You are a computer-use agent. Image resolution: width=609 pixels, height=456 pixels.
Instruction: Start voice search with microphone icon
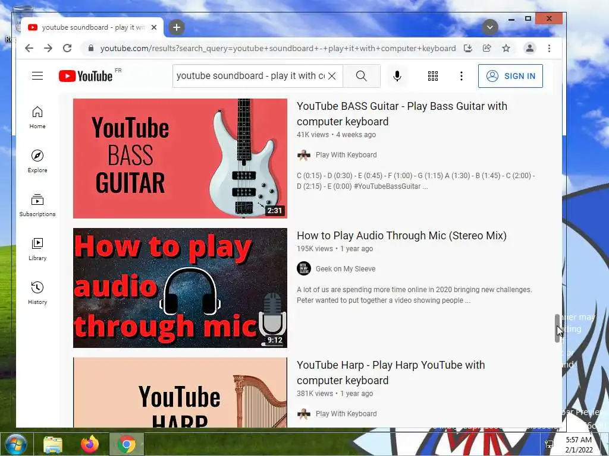coord(397,76)
